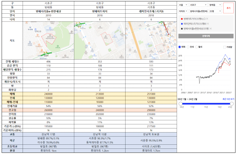Open the 아파트 property type dropdown
Screen dimensions: 237x154
click(x=183, y=11)
